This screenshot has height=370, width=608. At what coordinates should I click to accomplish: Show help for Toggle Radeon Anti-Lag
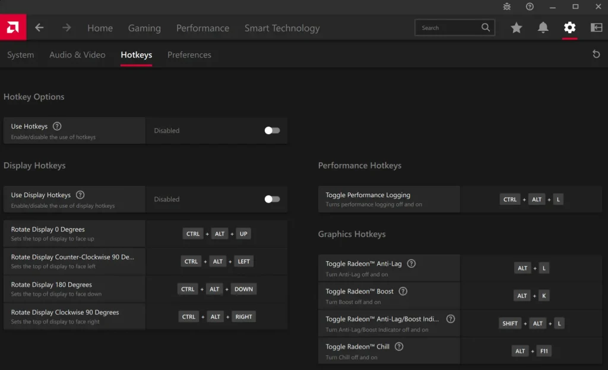(x=411, y=263)
